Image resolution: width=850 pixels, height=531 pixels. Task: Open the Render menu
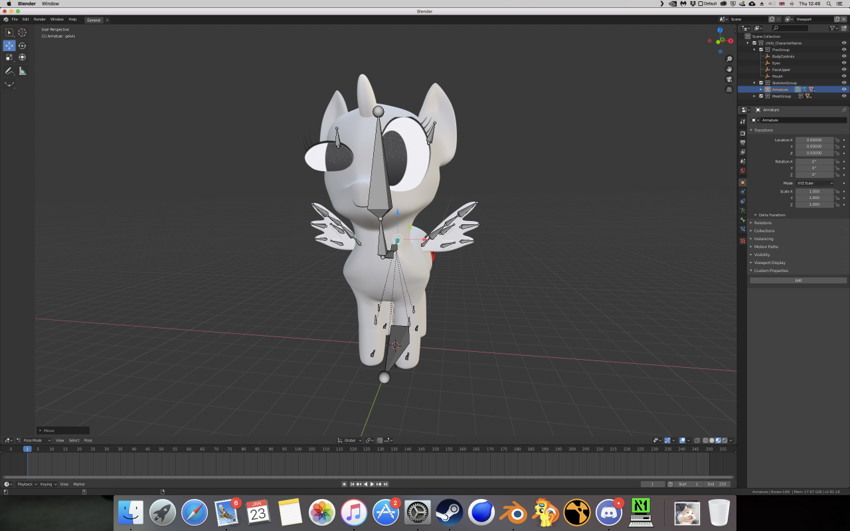point(40,19)
